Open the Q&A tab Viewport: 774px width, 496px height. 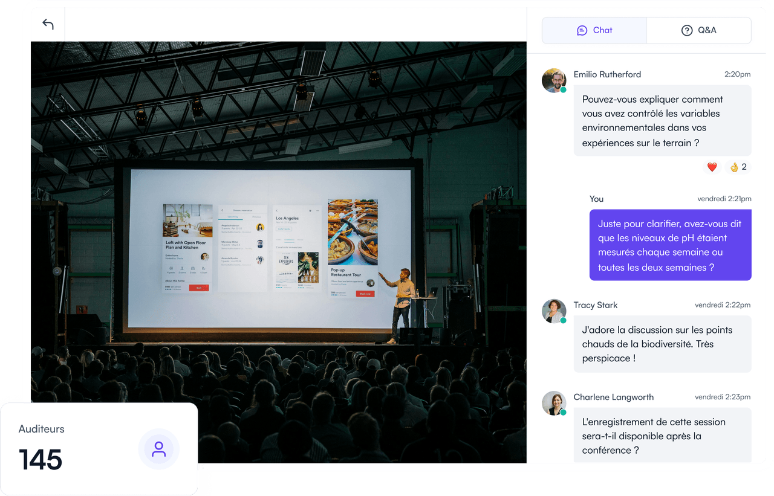[698, 30]
